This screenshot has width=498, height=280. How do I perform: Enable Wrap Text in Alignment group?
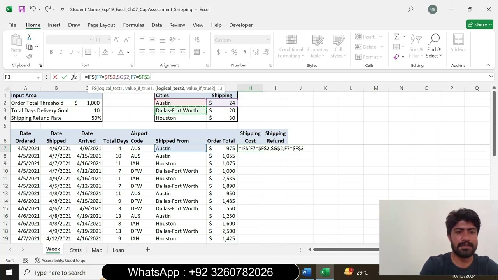tap(197, 40)
